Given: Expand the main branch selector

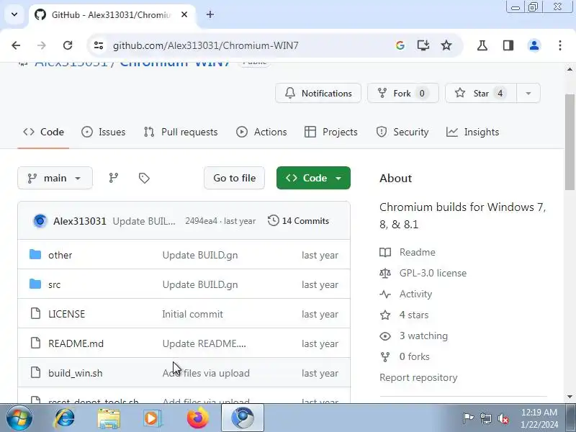Looking at the screenshot, I should click(x=55, y=178).
